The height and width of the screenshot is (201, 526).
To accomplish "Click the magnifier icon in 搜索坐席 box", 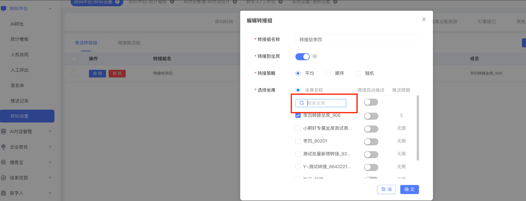I will coord(302,103).
